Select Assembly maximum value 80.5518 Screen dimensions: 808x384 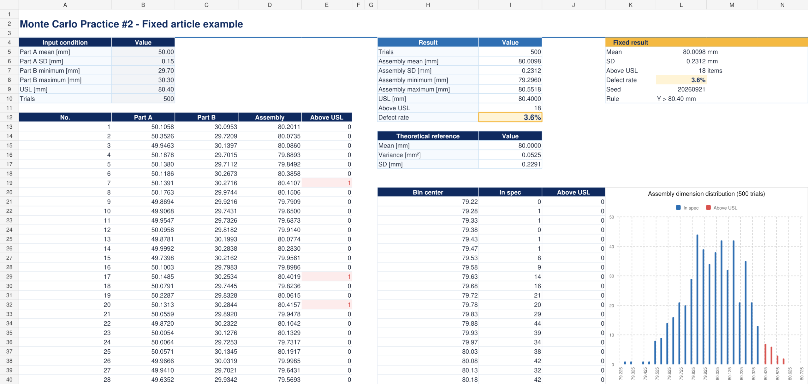tap(510, 89)
